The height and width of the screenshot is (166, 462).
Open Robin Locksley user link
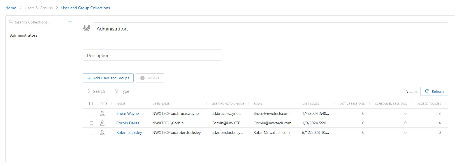pos(129,132)
